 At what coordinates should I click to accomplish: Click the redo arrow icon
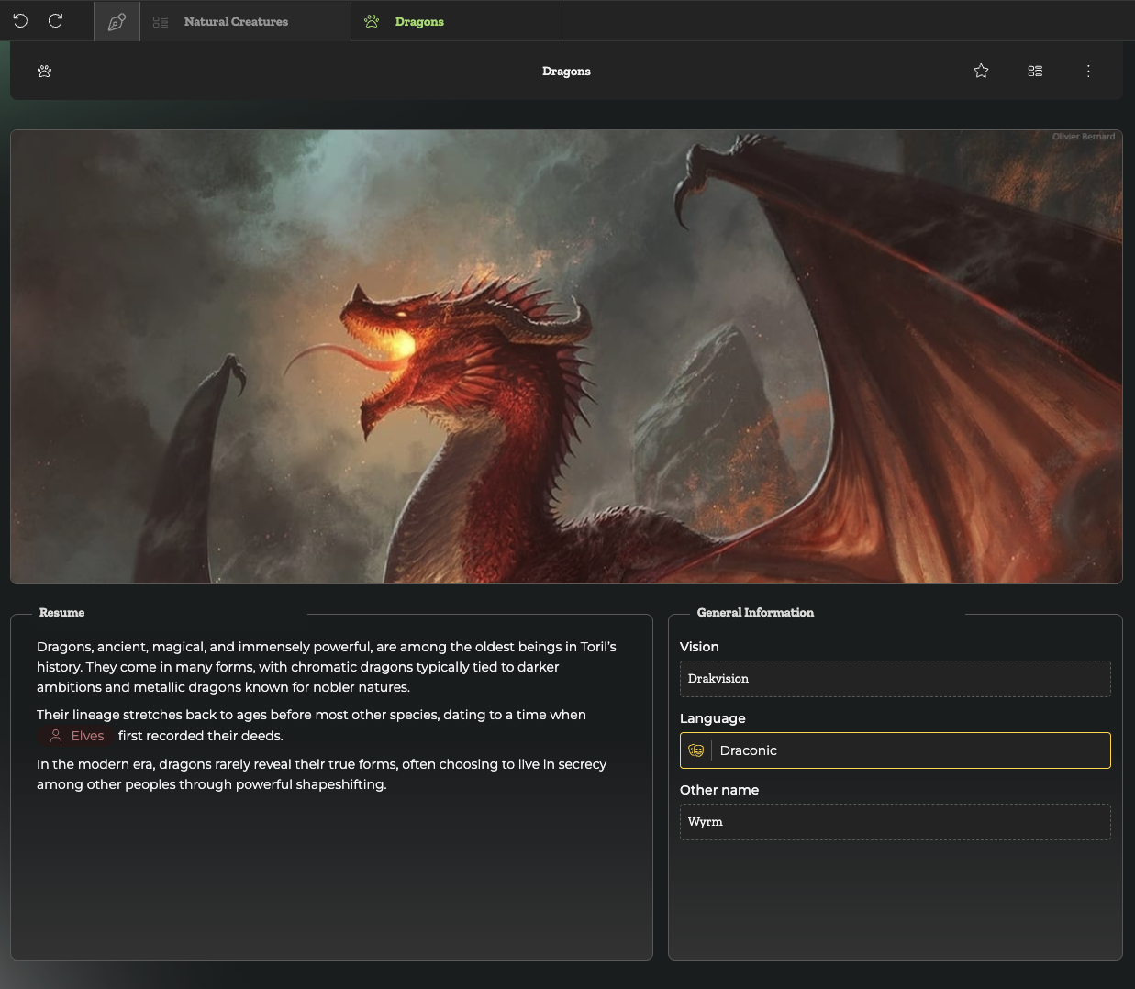55,21
